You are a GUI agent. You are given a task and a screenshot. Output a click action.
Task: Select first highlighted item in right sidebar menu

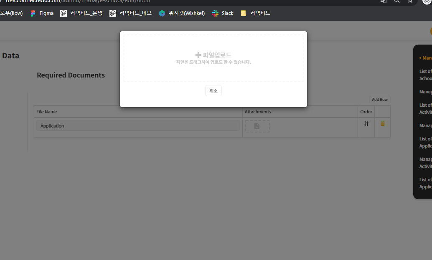426,58
